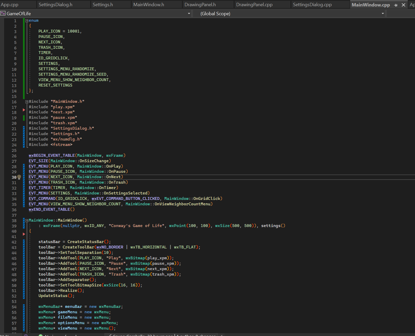The image size is (415, 336).
Task: Click the red bookmark marker near line 18
Action: 24,110
